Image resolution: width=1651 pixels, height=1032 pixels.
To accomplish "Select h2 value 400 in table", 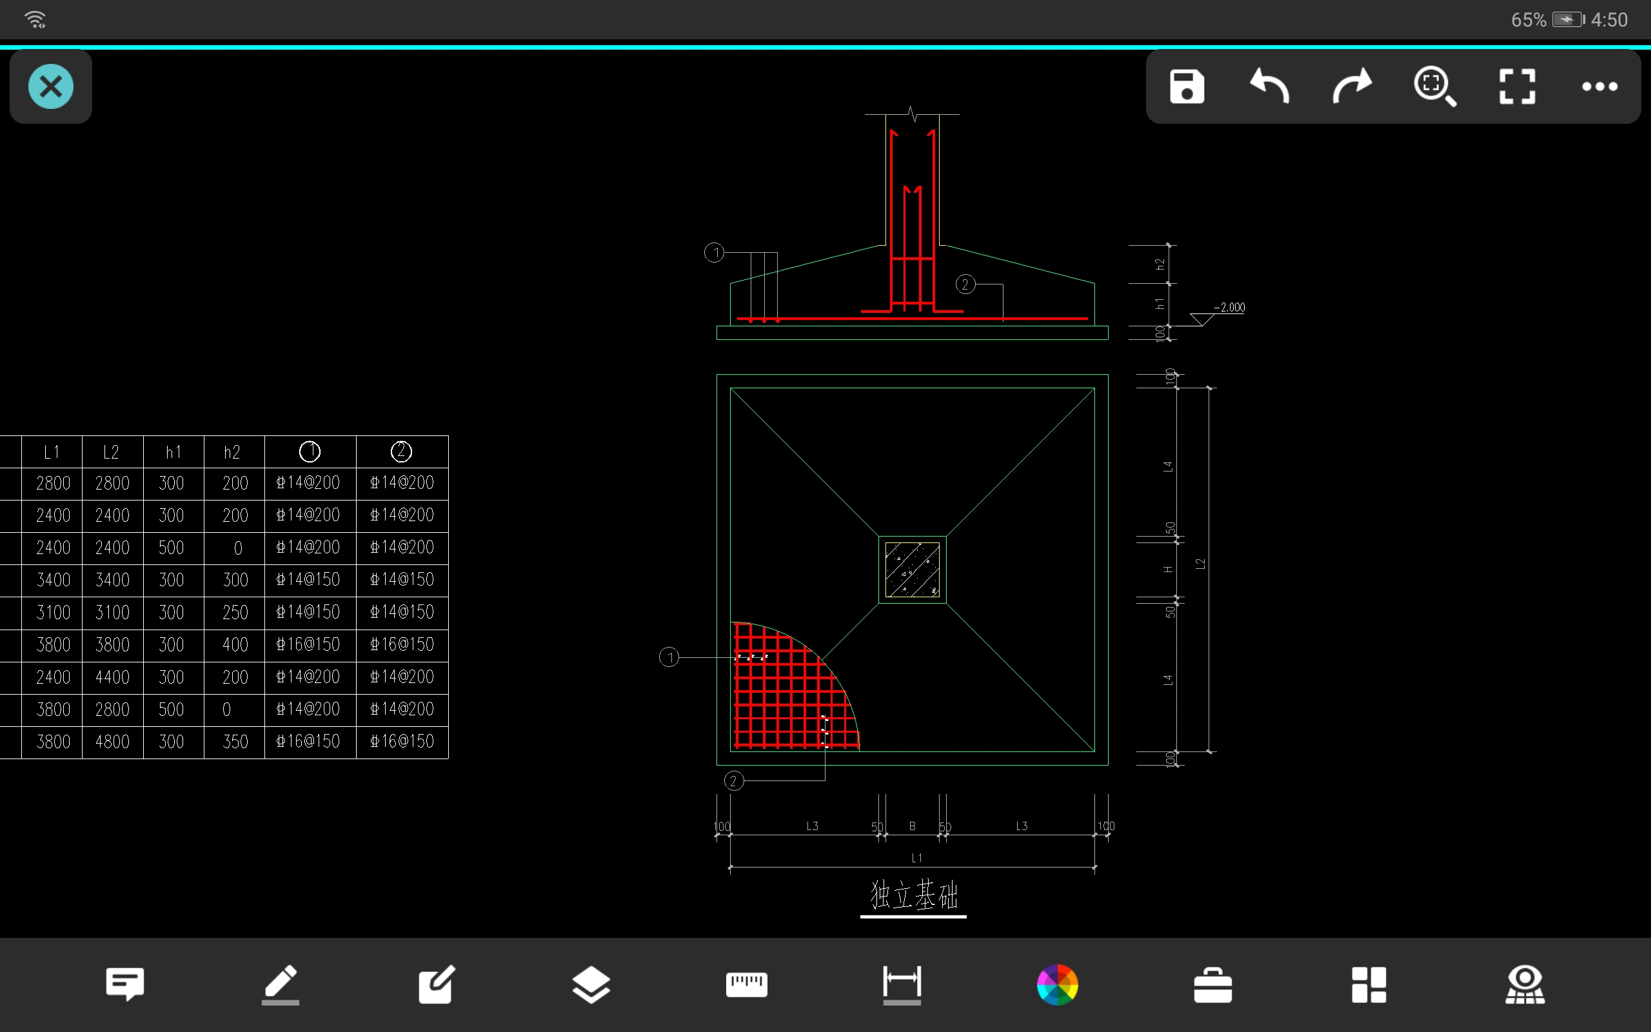I will (x=235, y=645).
